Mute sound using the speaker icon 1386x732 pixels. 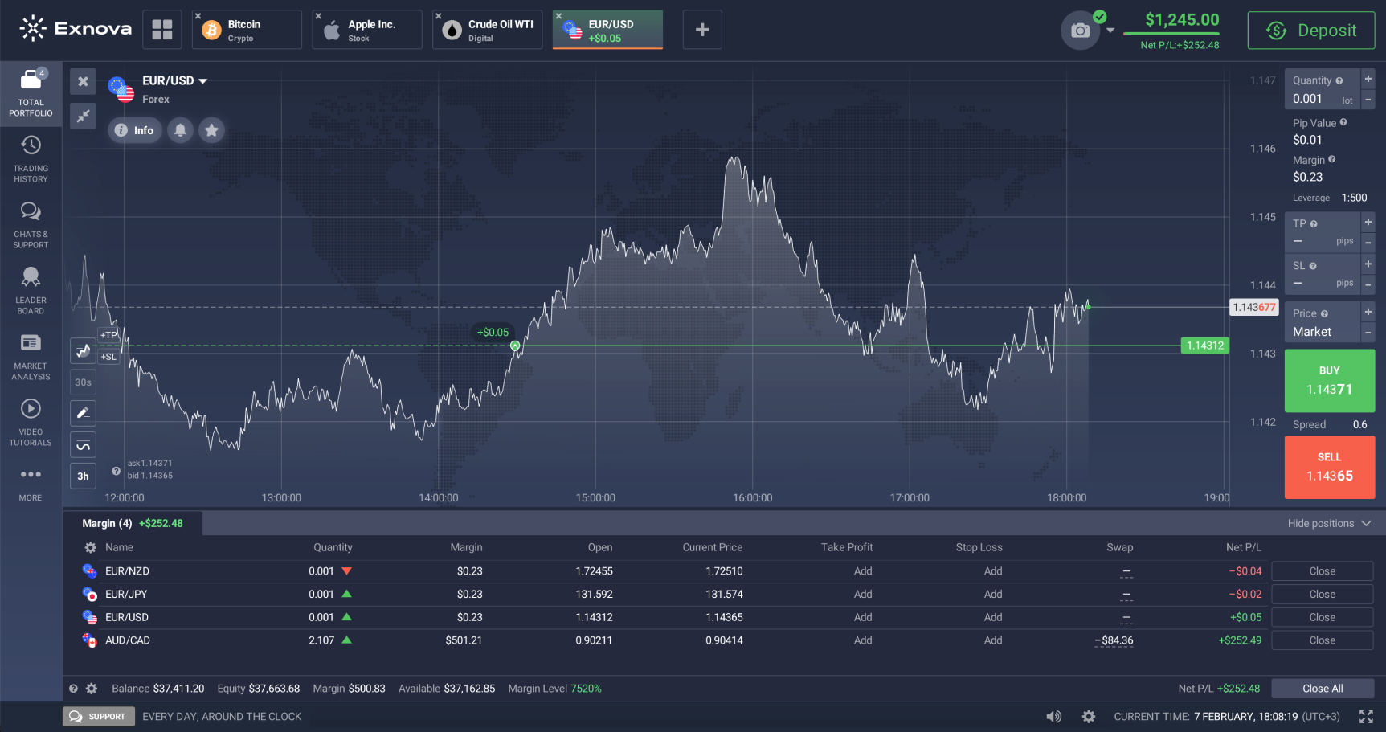pos(1053,716)
